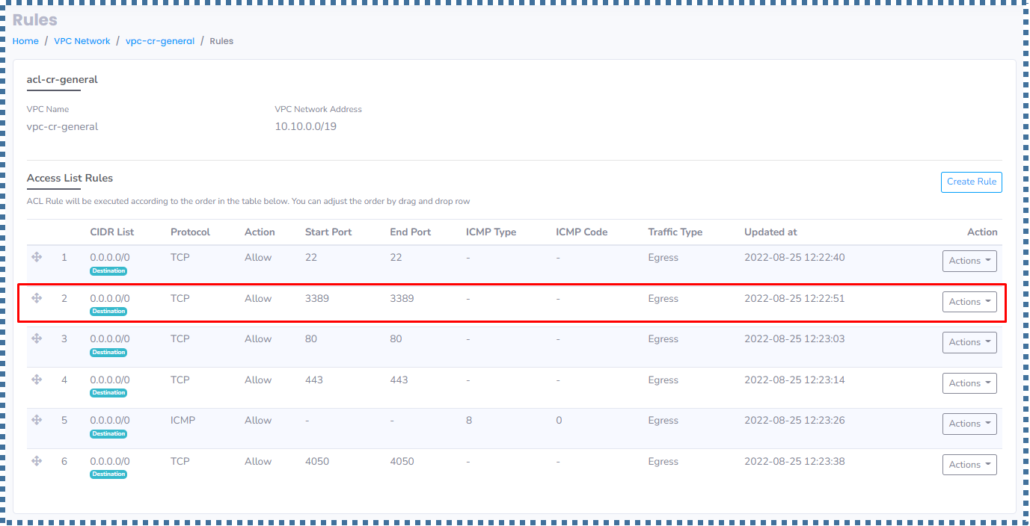Click the Destination badge in rule 3
Viewport: 1030px width, 526px height.
coord(108,352)
